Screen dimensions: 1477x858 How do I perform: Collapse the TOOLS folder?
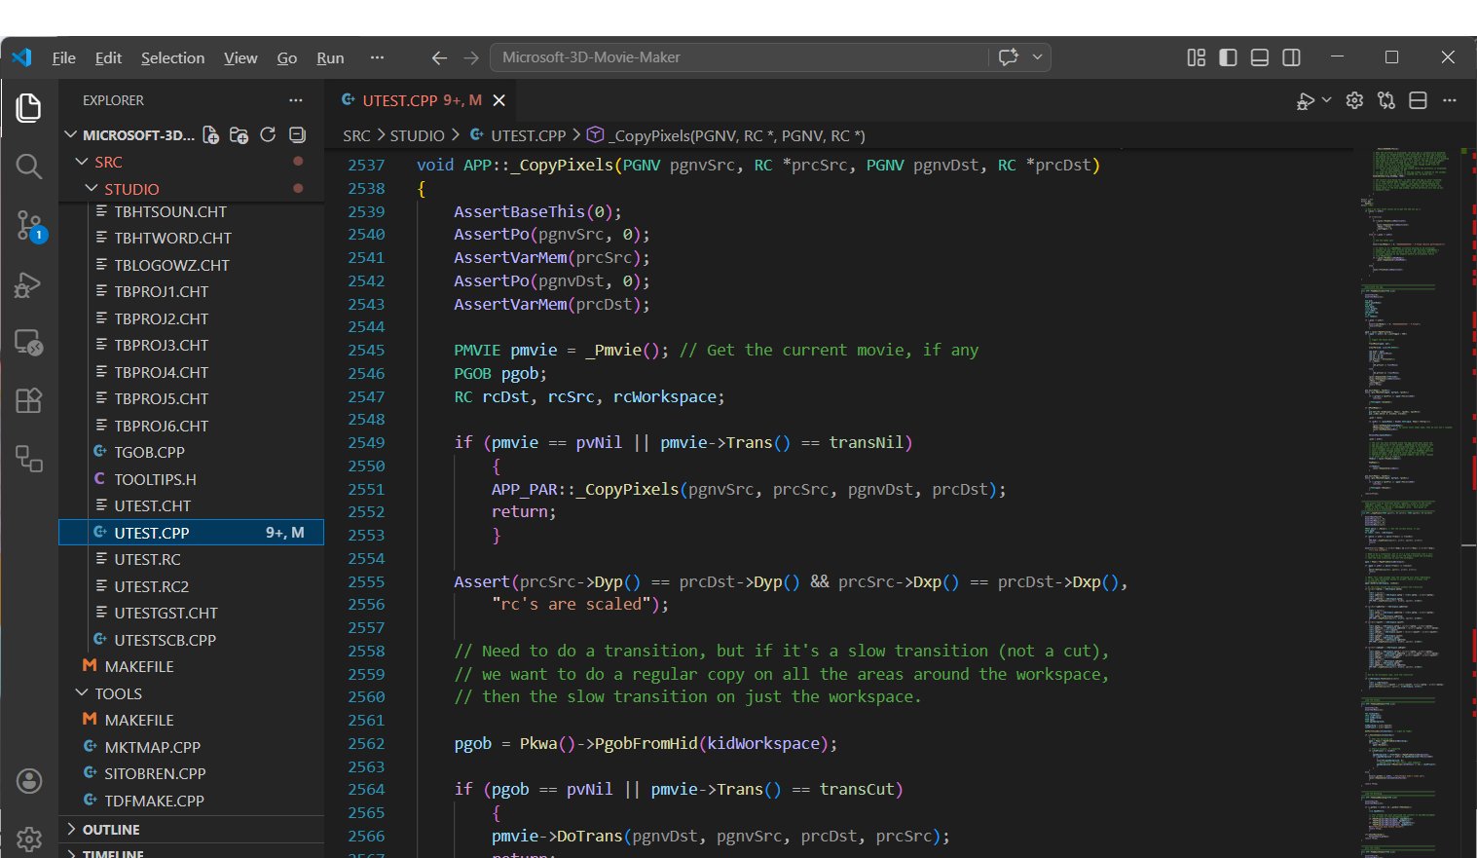point(82,693)
